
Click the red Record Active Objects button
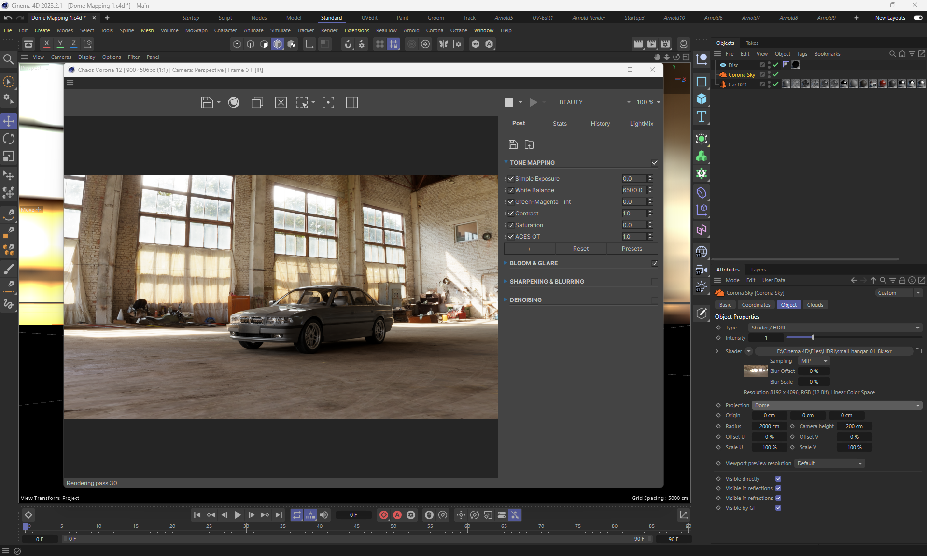(384, 515)
